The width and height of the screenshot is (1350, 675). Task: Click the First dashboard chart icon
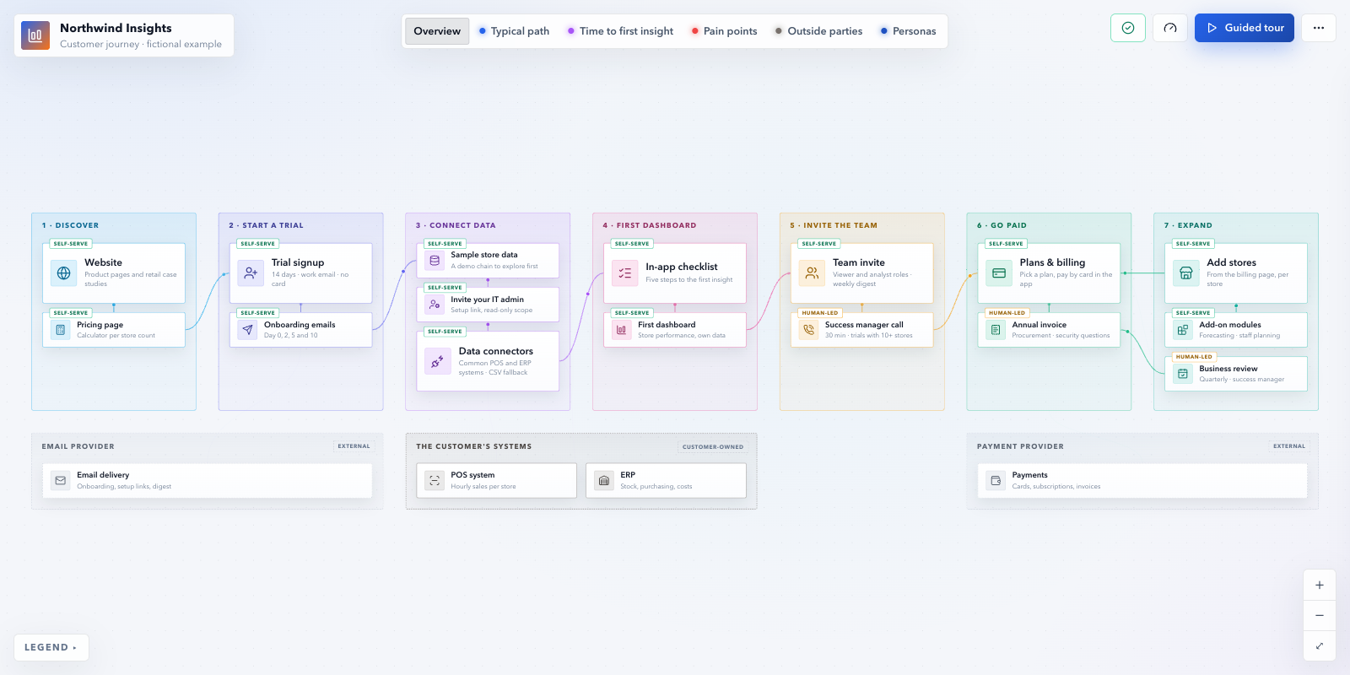pos(622,330)
